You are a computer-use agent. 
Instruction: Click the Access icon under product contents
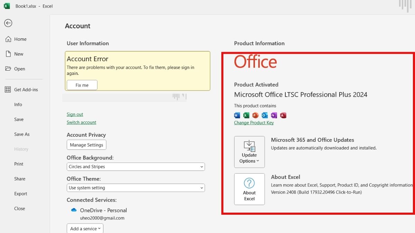tap(283, 115)
